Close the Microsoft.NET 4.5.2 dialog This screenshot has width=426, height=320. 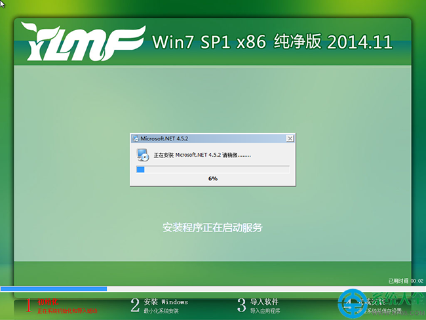[289, 139]
